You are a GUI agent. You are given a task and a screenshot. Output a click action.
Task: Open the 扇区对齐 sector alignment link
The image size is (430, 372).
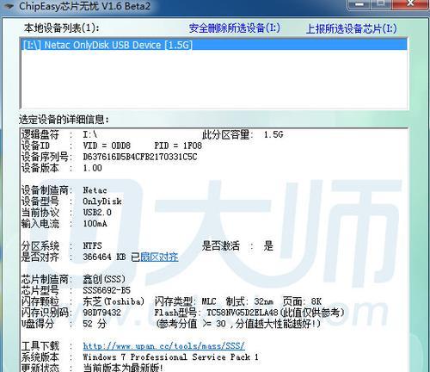point(159,257)
